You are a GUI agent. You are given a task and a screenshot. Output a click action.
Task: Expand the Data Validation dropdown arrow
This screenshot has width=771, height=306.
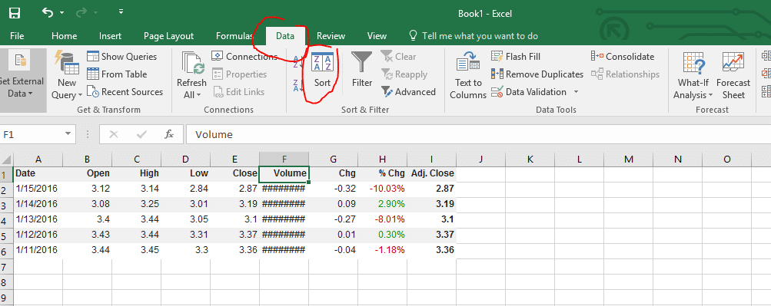[576, 92]
